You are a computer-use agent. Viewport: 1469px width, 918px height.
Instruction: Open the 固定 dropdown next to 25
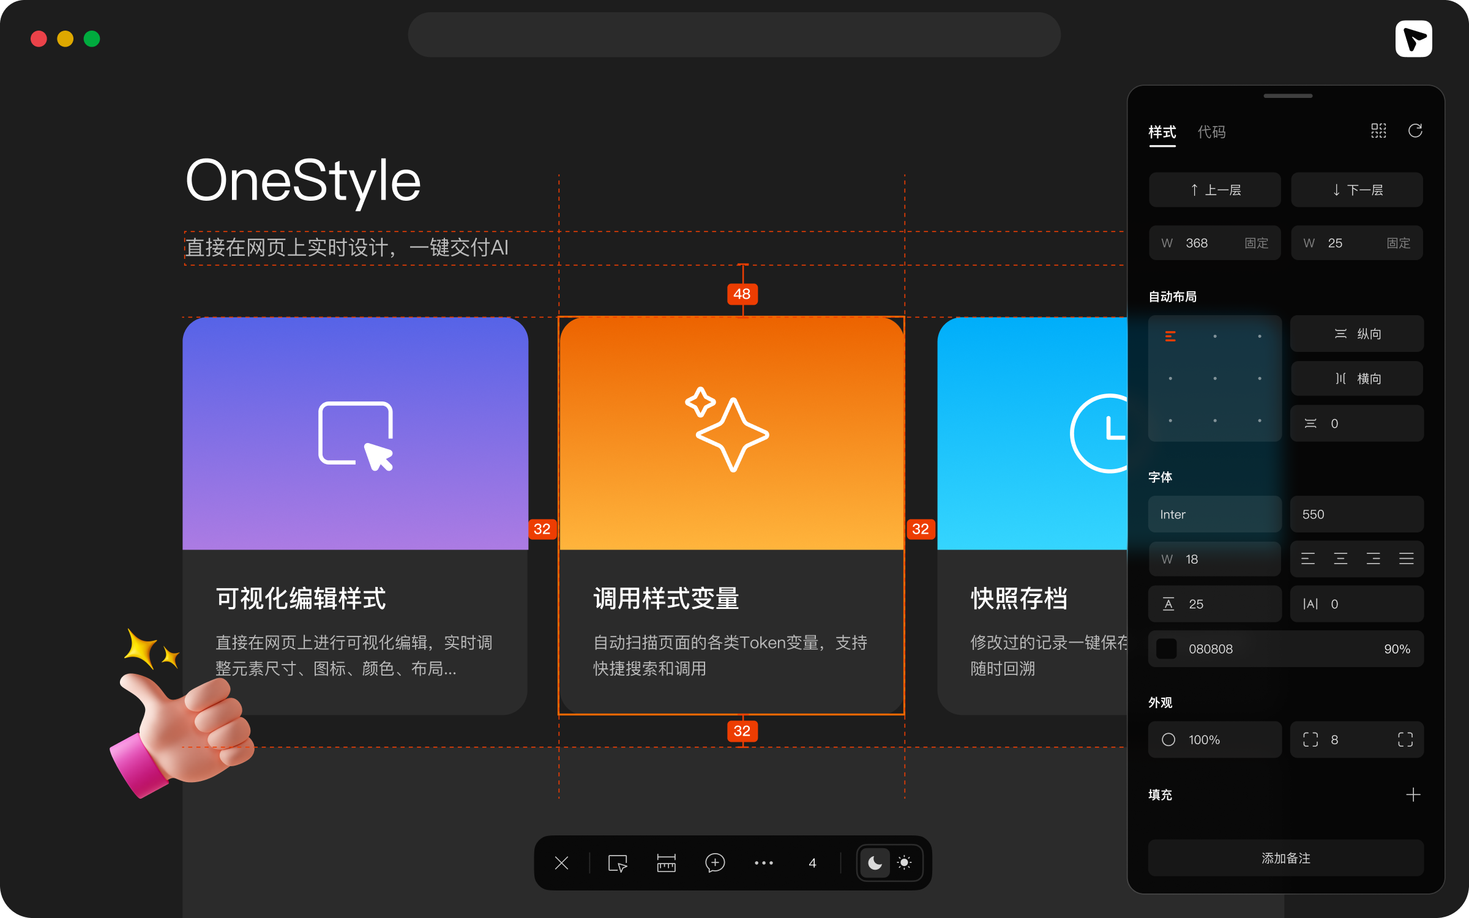point(1398,243)
